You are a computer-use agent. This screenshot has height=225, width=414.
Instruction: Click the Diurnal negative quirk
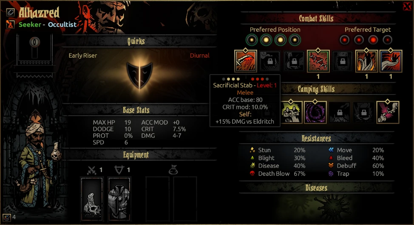point(200,56)
